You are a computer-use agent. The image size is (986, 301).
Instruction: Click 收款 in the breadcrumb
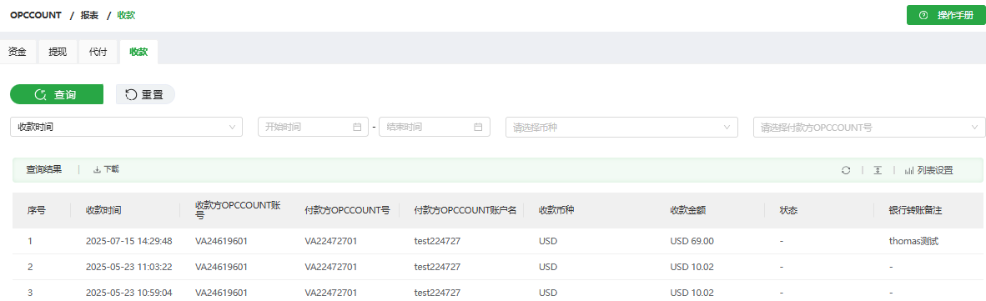point(127,15)
